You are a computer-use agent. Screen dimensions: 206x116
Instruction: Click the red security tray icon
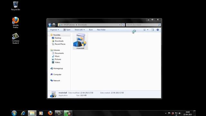pos(173,113)
